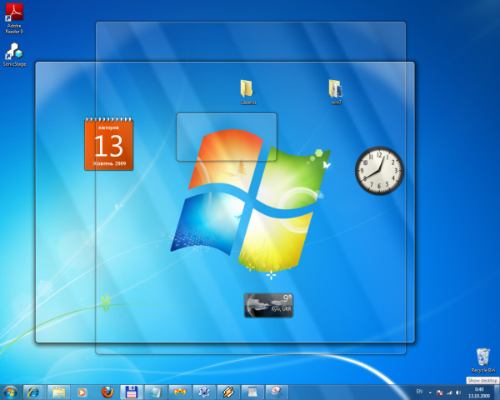This screenshot has width=500, height=400.
Task: Launch Firefox from the taskbar
Action: pyautogui.click(x=107, y=392)
